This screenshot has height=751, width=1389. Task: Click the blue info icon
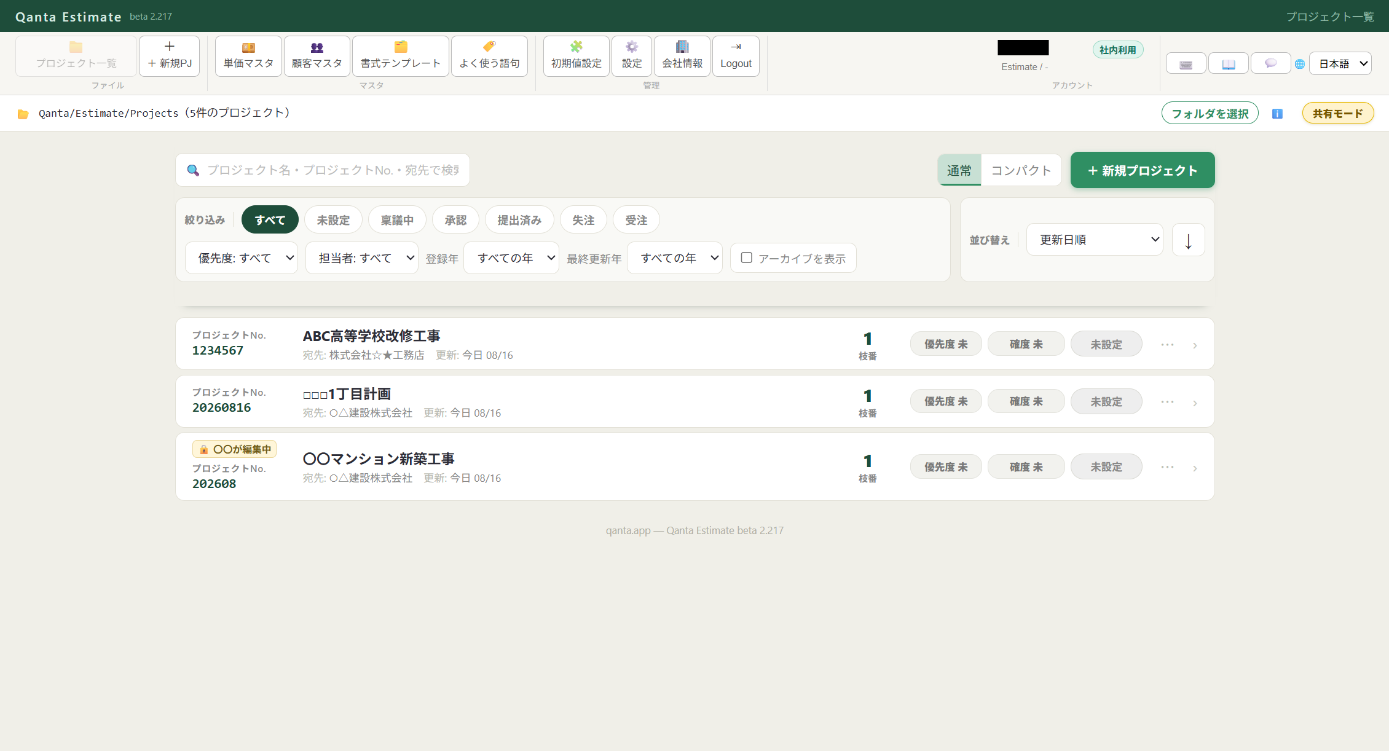coord(1277,114)
